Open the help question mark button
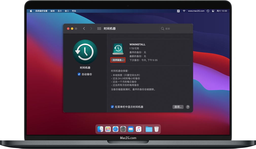Screen dimensions: 256x149 click(188, 107)
